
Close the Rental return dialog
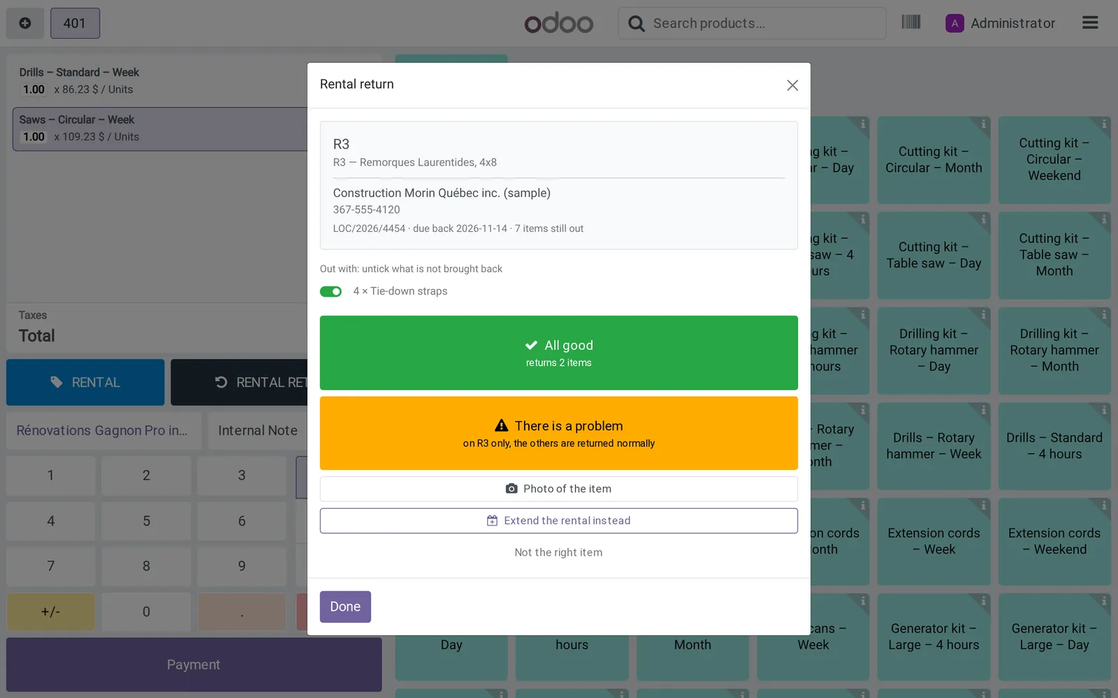(792, 85)
